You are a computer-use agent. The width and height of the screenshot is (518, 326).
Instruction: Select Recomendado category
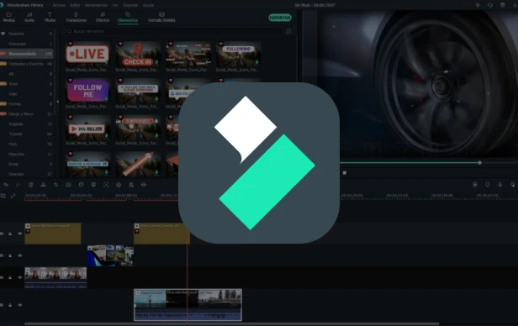(26, 54)
